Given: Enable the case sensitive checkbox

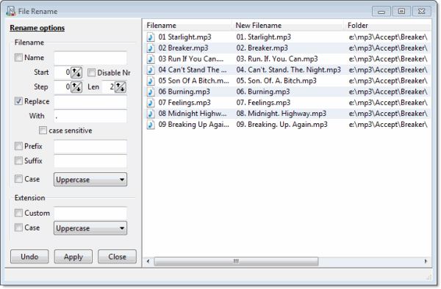Looking at the screenshot, I should point(43,131).
